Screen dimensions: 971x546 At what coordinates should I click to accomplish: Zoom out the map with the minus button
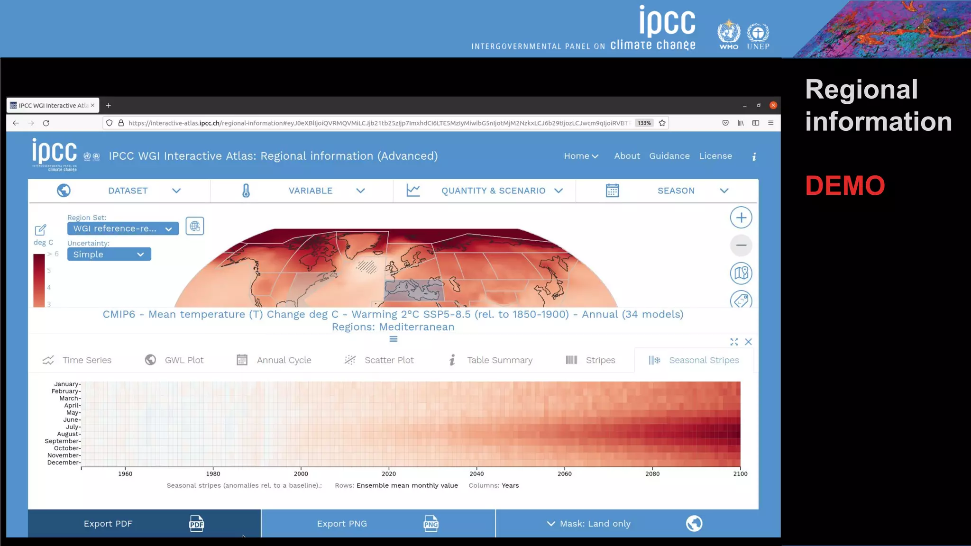pos(741,246)
